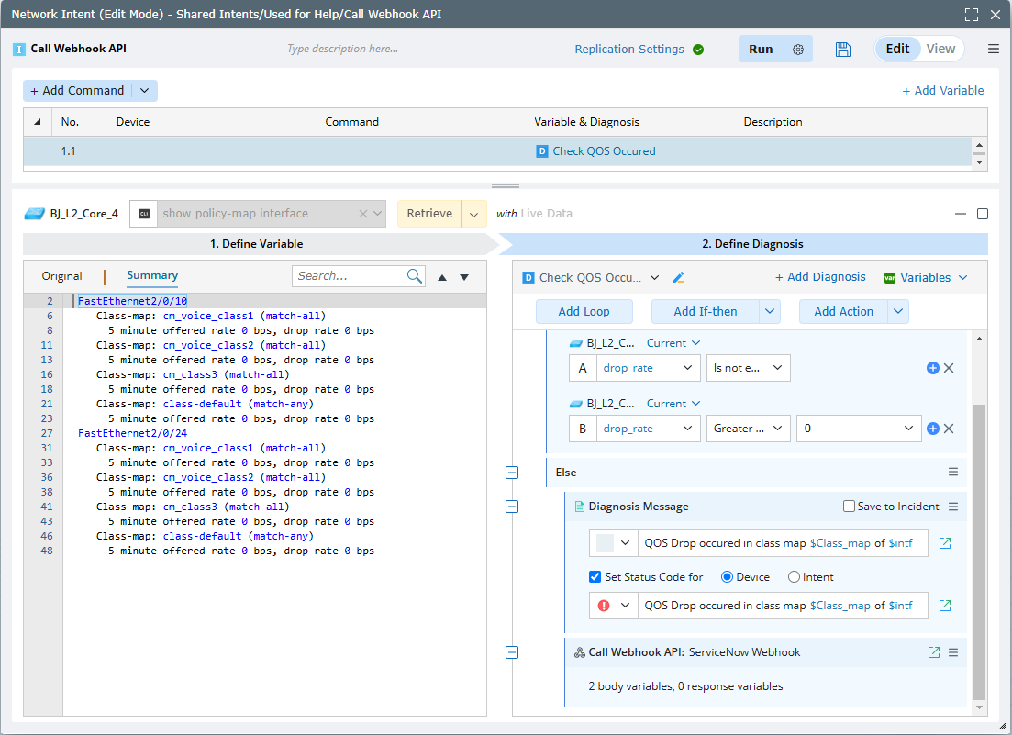Collapse the Else block
This screenshot has height=735, width=1012.
(x=512, y=472)
